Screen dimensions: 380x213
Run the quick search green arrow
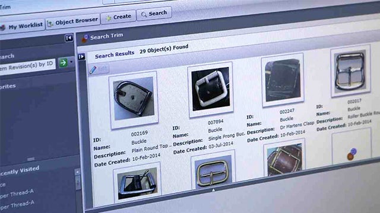click(63, 63)
